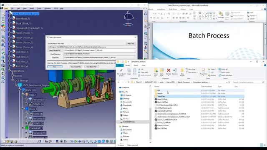The image size is (267, 150).
Task: Click Pin to Quick access in Explorer ribbon
Action: coord(121,72)
